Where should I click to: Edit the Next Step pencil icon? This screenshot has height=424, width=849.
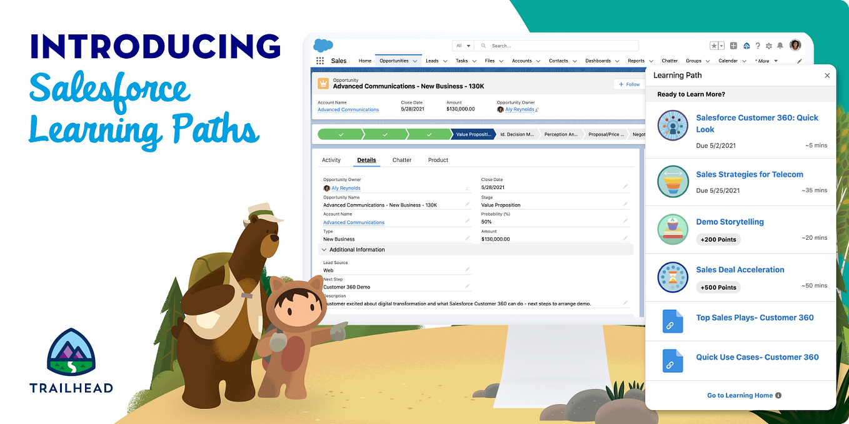[x=467, y=286]
